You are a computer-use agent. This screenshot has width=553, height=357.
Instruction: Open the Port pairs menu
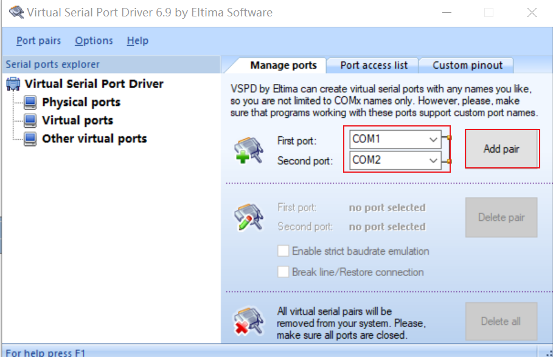tap(38, 41)
